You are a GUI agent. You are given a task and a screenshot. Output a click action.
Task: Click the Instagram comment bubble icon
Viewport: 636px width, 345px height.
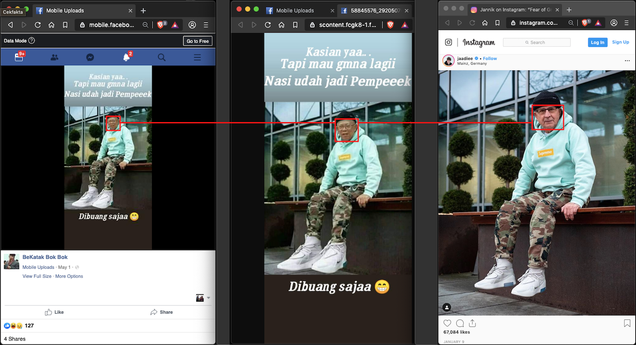(460, 323)
